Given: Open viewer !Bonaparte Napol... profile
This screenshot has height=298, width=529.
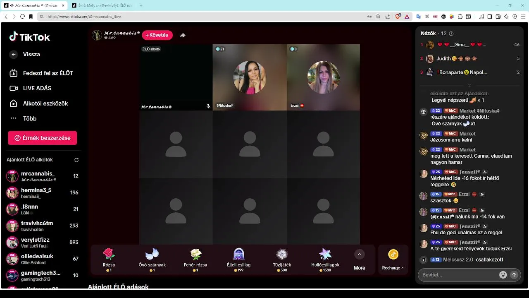Looking at the screenshot, I should click(470, 72).
